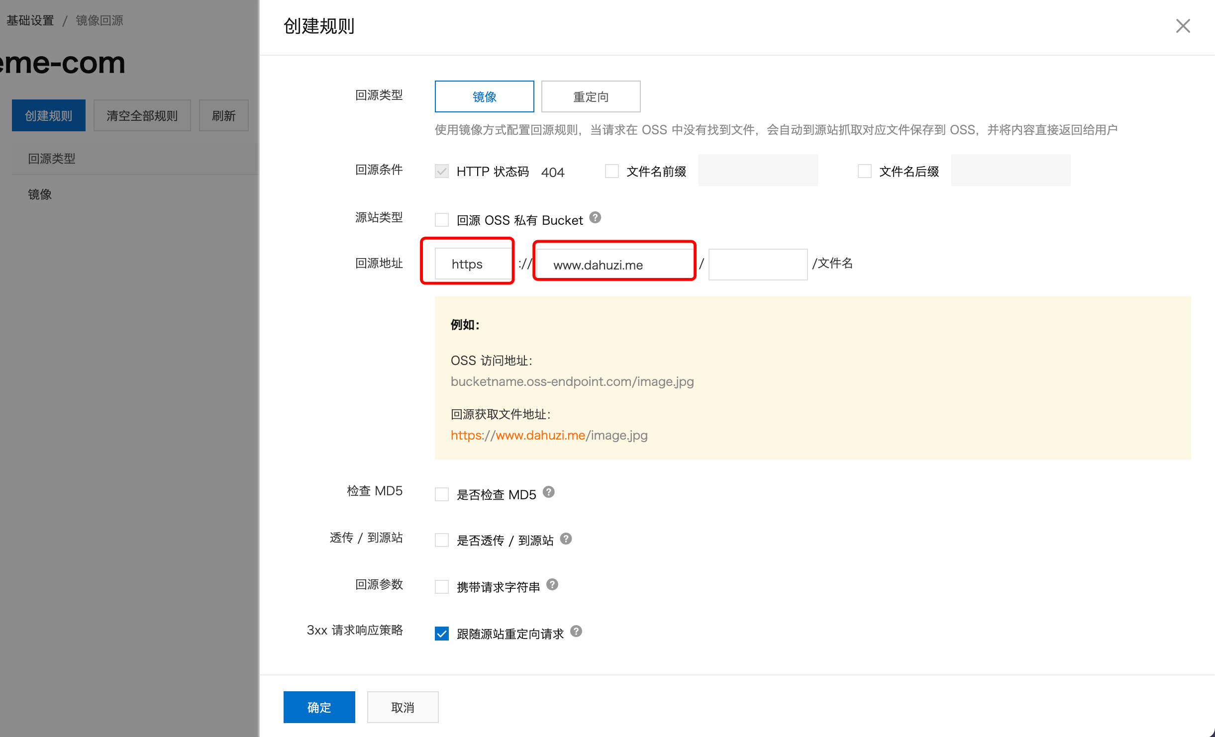Click the 确定 confirm button
The height and width of the screenshot is (737, 1215).
click(319, 707)
